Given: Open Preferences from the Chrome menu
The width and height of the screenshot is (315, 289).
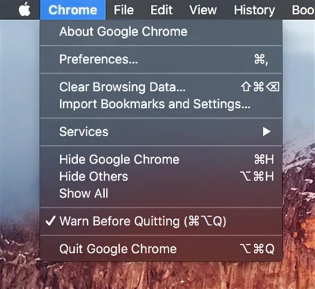Looking at the screenshot, I should [x=162, y=59].
